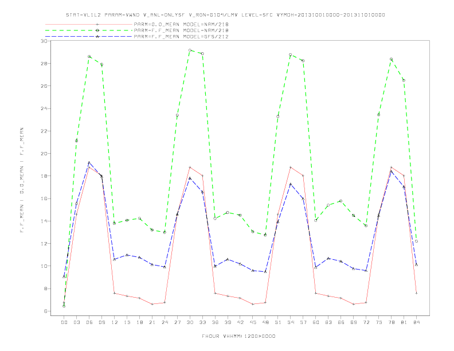This screenshot has height=351, width=454.
Task: Select legend text PARM=O.O_MEAN MODEL=NAM/218
Action: click(x=181, y=24)
